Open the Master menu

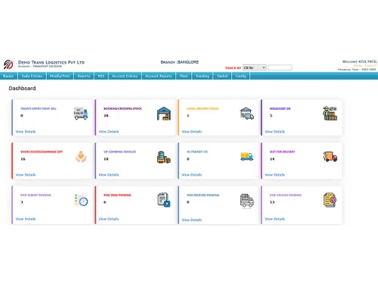8,76
